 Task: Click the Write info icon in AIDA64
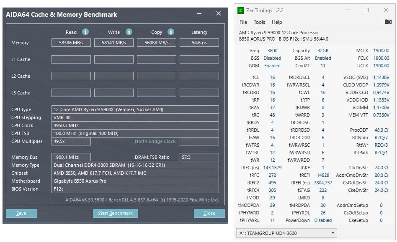pos(129,32)
